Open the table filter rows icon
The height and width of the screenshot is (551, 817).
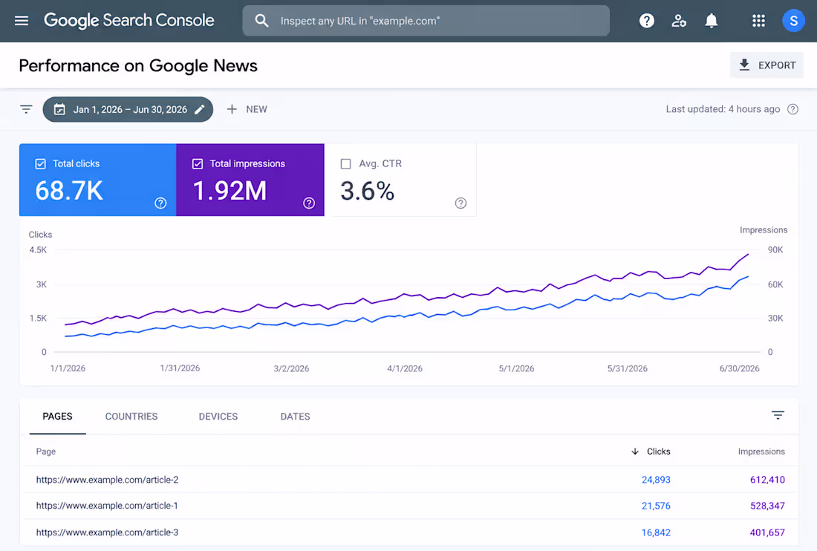(x=778, y=415)
